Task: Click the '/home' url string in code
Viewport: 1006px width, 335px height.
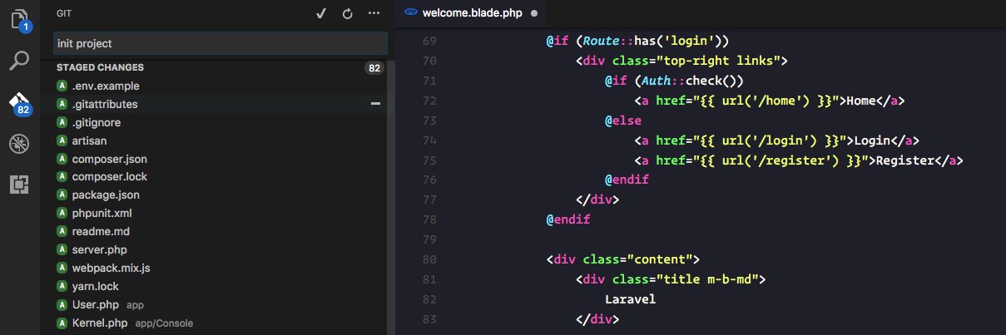Action: coord(781,101)
